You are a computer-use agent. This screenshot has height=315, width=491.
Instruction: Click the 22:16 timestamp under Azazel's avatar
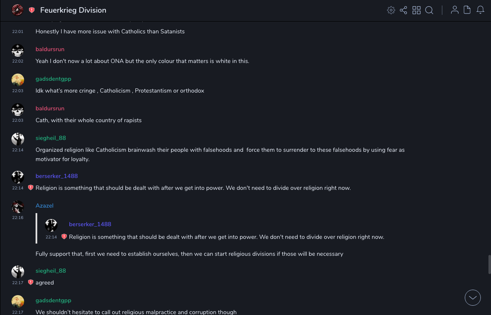(x=18, y=218)
